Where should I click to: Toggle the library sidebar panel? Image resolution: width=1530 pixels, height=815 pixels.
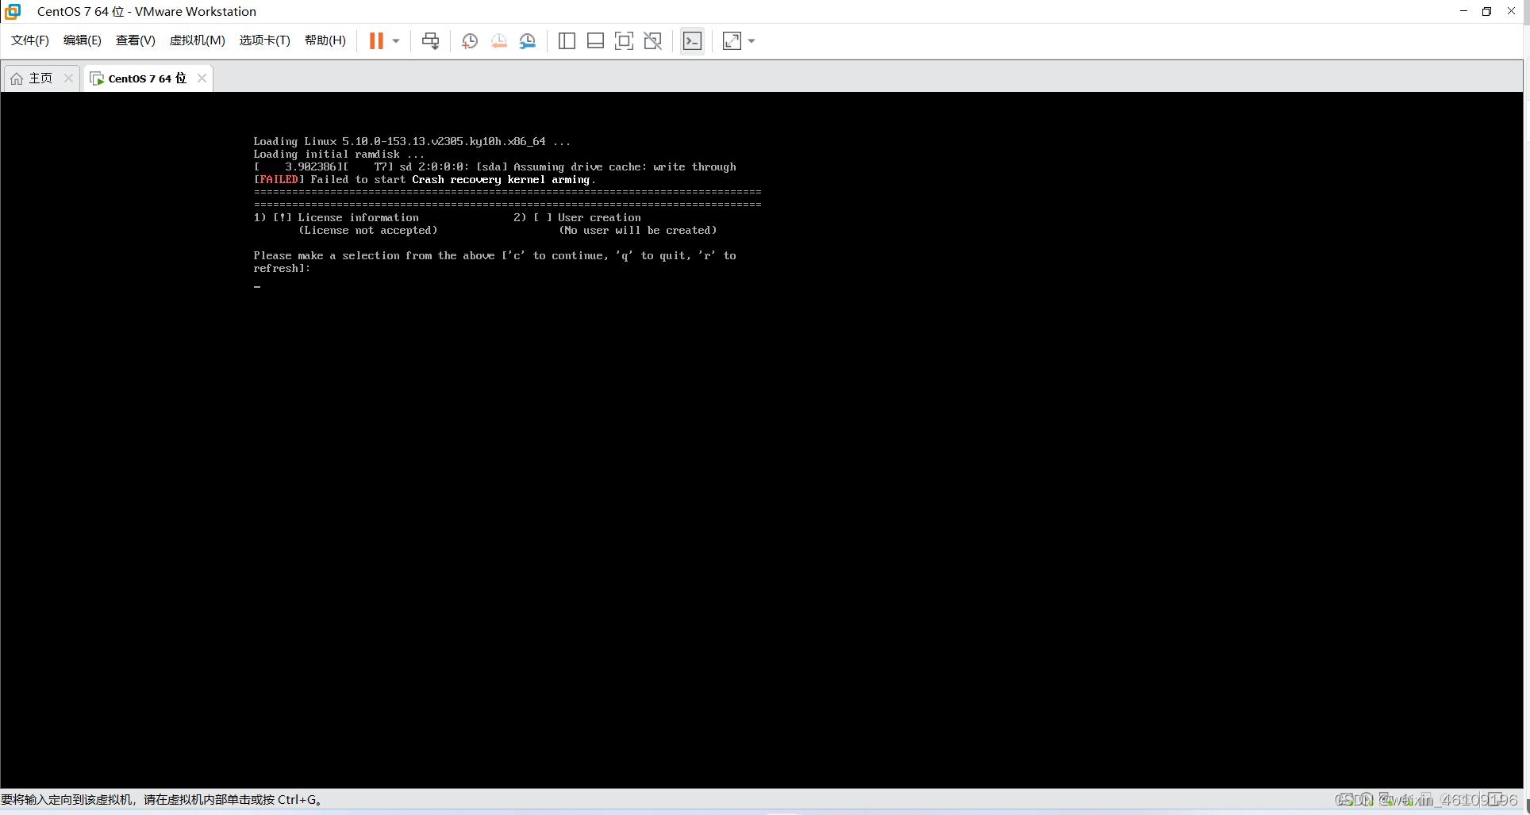coord(567,41)
